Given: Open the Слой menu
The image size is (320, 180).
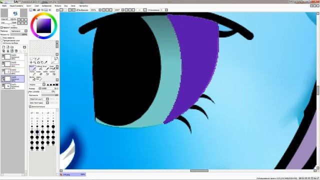Looking at the screenshot, I should point(36,5).
